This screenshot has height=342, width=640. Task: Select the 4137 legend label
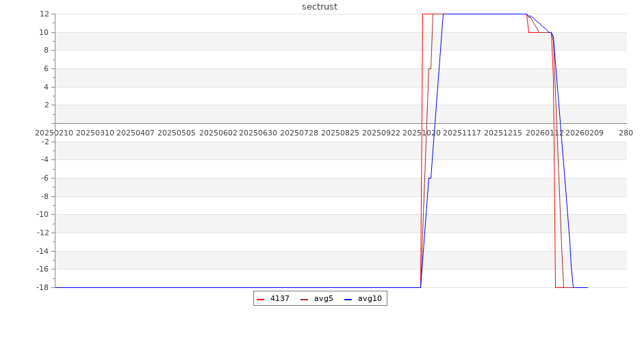[x=279, y=298]
